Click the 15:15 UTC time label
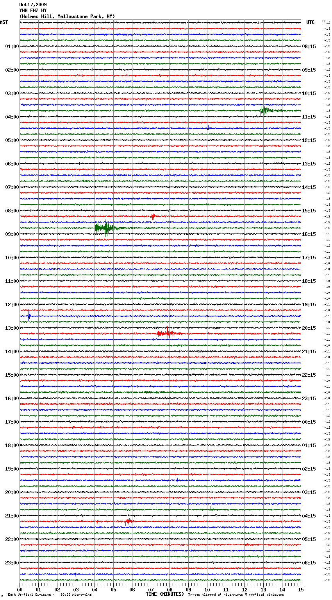 pyautogui.click(x=309, y=211)
